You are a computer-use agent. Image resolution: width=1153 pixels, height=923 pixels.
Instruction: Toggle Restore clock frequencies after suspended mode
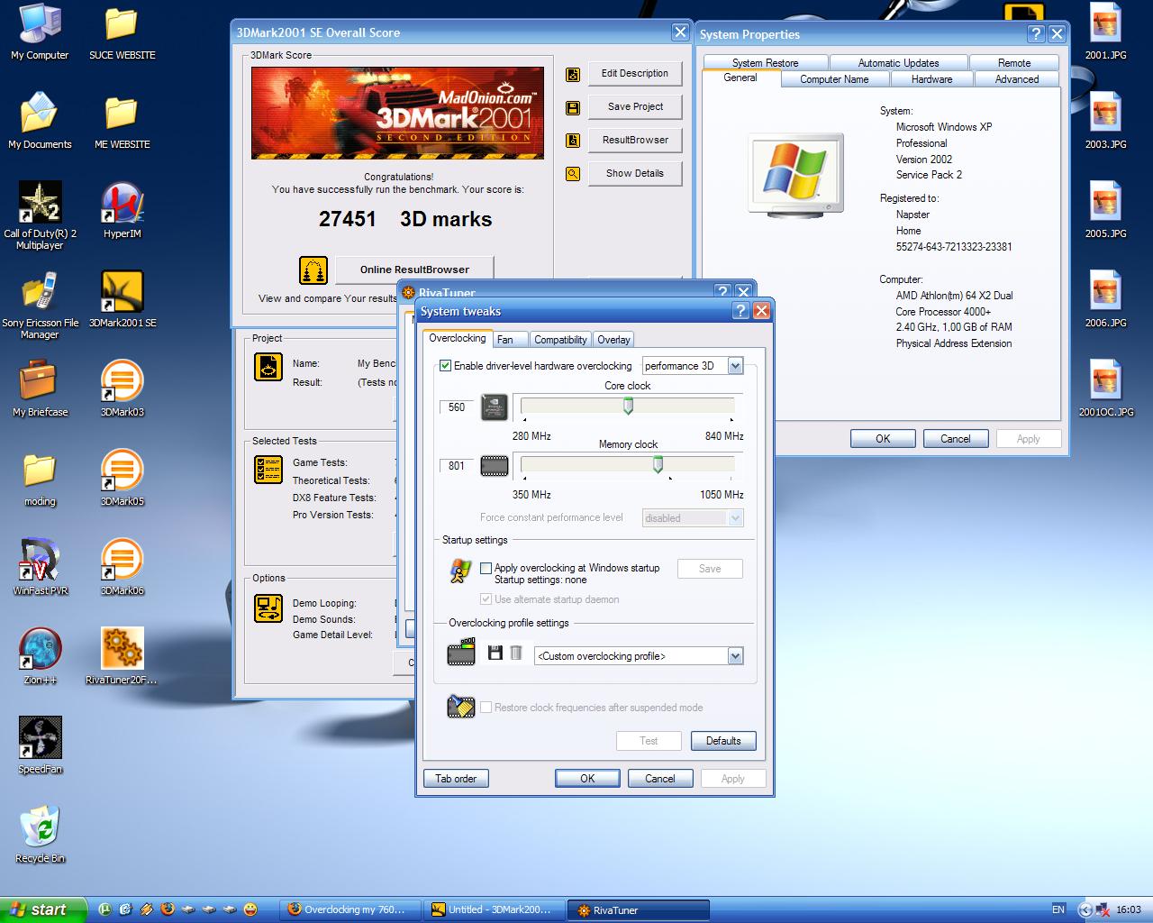[486, 708]
